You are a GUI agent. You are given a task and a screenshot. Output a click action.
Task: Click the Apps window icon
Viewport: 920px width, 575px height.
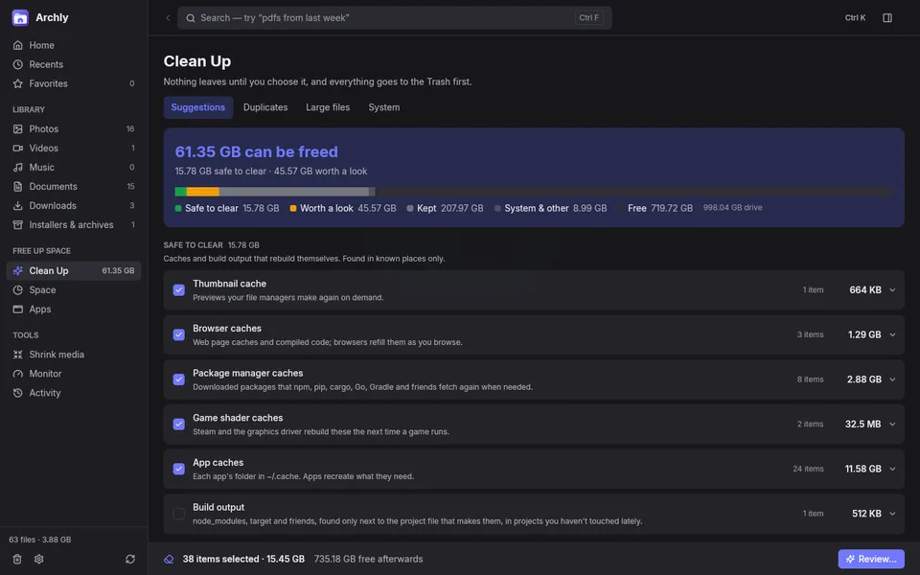coord(17,310)
